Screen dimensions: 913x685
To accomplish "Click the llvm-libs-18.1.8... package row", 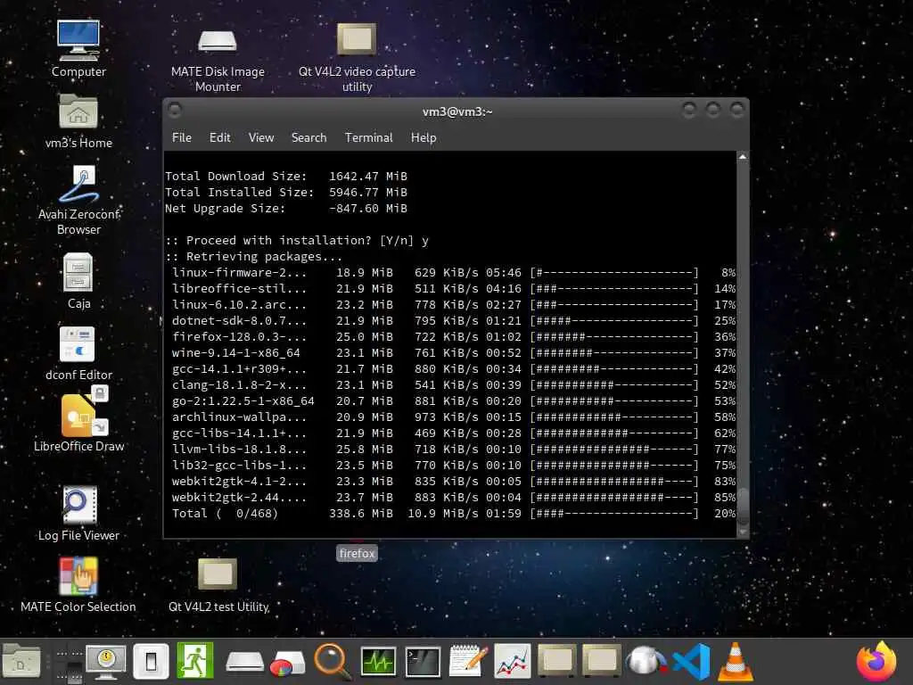I will pos(454,450).
